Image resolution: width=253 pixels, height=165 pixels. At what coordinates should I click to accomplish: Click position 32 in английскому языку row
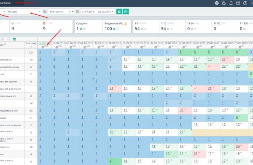[196, 67]
